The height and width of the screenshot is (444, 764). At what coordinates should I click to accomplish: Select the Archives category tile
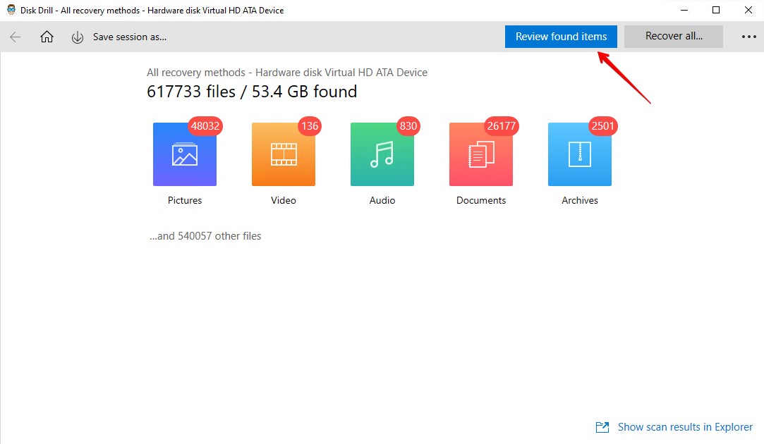580,154
